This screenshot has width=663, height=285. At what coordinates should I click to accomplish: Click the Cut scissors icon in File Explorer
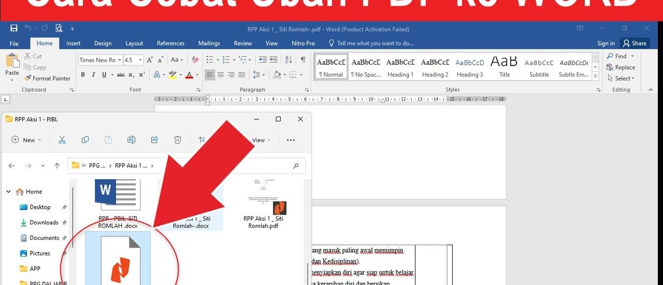[62, 140]
